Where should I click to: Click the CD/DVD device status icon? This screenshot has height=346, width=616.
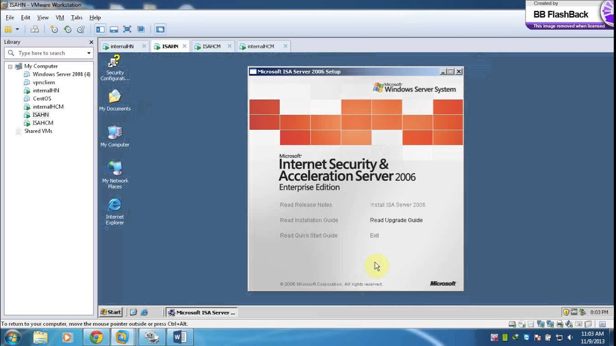tap(522, 324)
